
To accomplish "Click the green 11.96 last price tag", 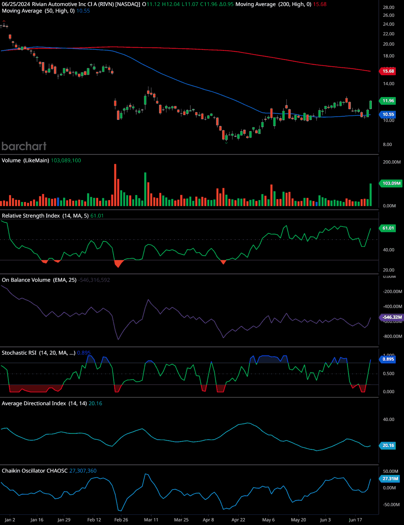I will pos(388,101).
